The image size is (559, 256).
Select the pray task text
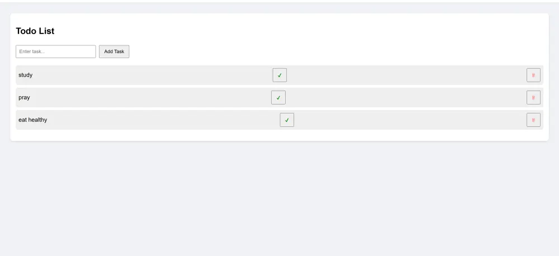click(25, 97)
